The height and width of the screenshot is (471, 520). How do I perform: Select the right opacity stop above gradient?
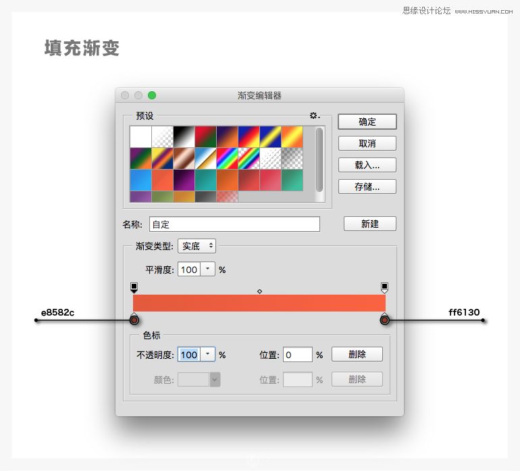coord(384,287)
